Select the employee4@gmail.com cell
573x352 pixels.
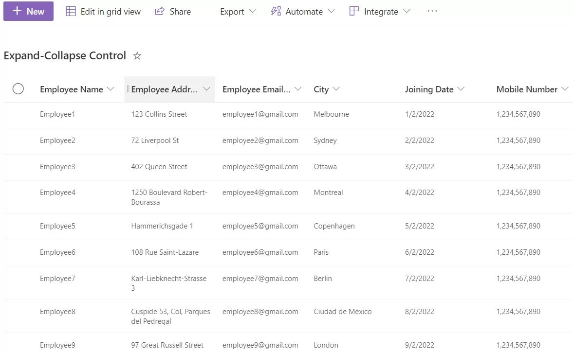point(260,193)
